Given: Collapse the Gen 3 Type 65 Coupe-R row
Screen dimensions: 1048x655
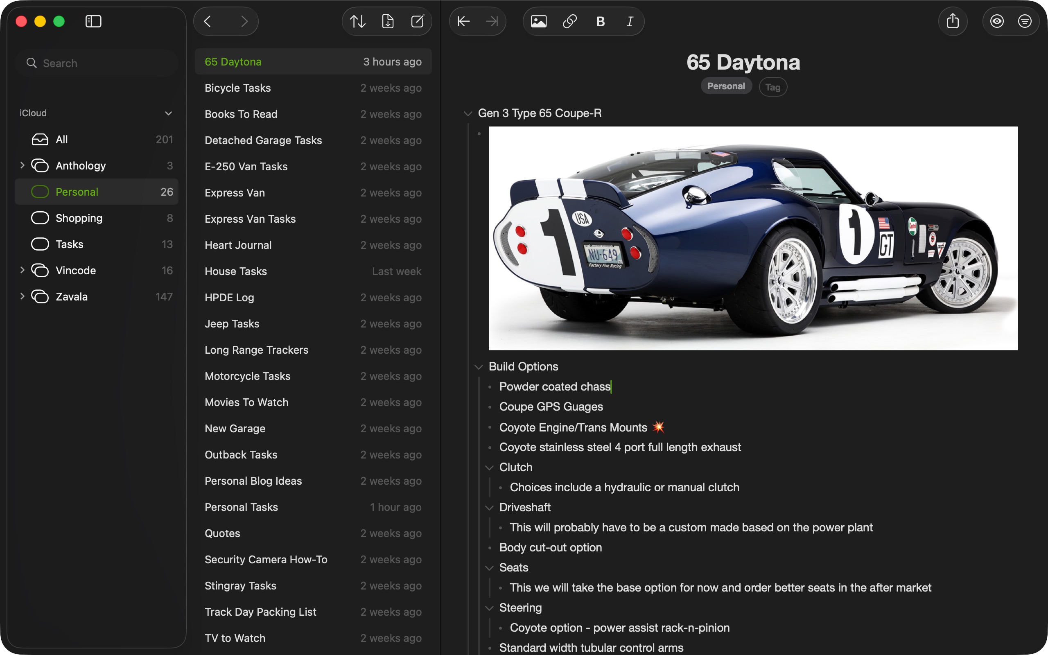Looking at the screenshot, I should 468,113.
